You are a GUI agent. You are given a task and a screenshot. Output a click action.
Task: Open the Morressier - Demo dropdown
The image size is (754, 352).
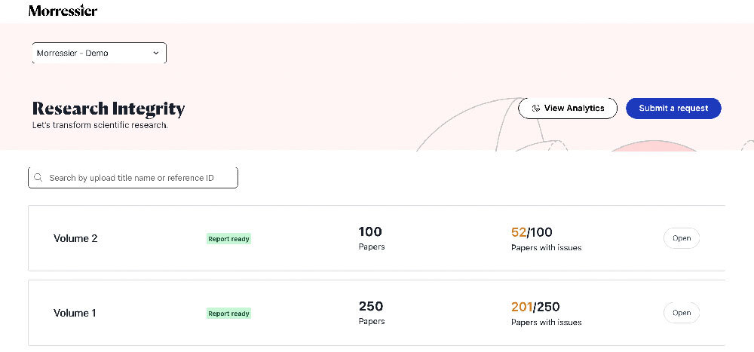(x=99, y=53)
